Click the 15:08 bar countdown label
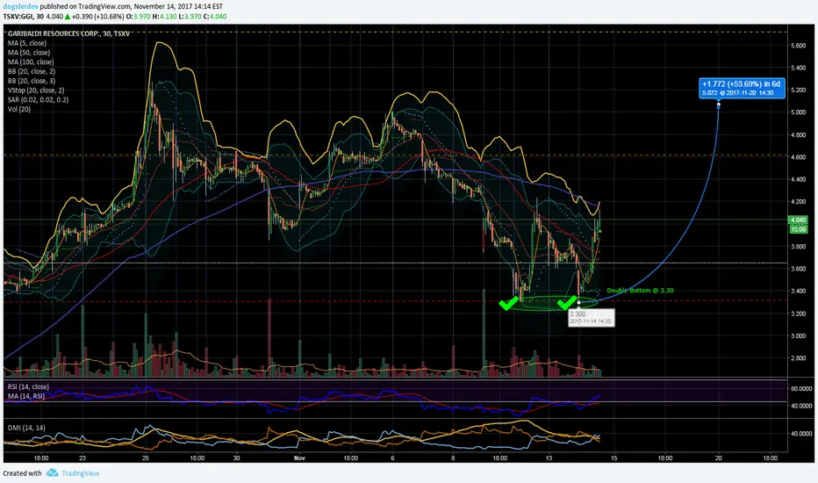The width and height of the screenshot is (818, 483). [798, 229]
